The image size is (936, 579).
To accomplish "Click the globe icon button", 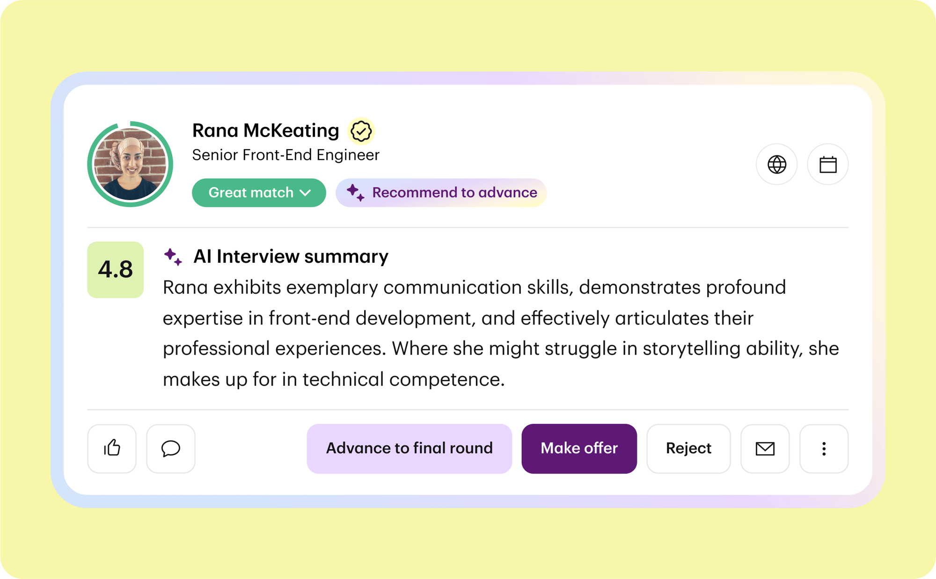I will (x=776, y=164).
